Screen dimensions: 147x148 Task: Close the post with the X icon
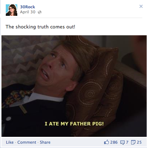pos(141,6)
